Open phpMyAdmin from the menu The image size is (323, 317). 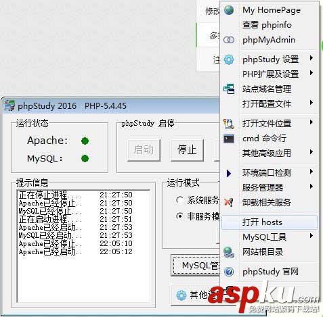pos(270,40)
